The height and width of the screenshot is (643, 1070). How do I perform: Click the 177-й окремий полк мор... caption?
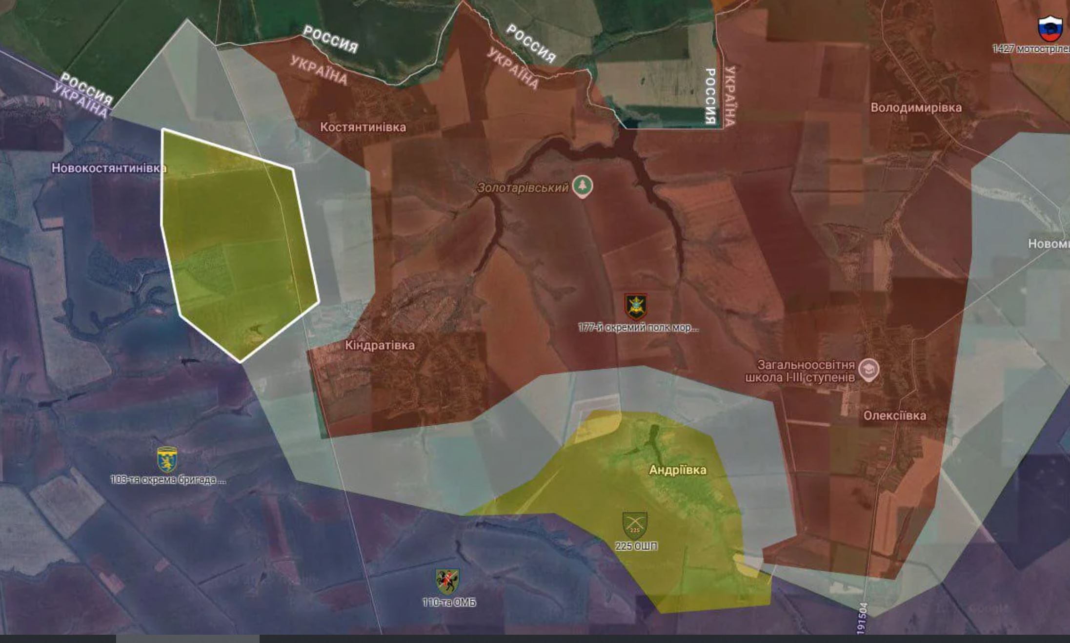click(638, 328)
